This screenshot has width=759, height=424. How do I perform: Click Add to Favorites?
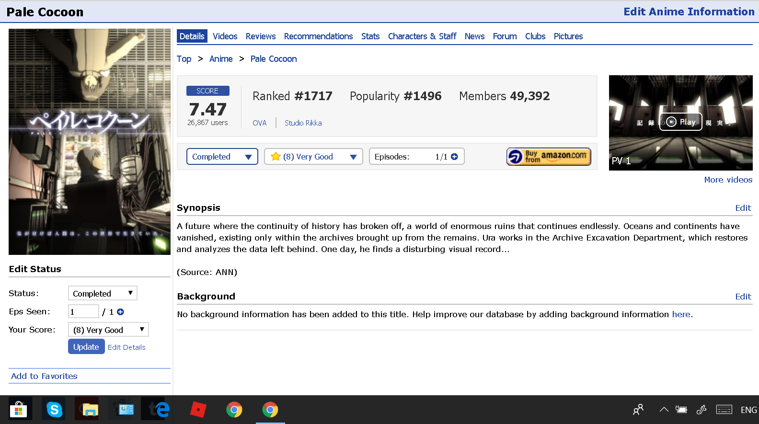click(44, 376)
